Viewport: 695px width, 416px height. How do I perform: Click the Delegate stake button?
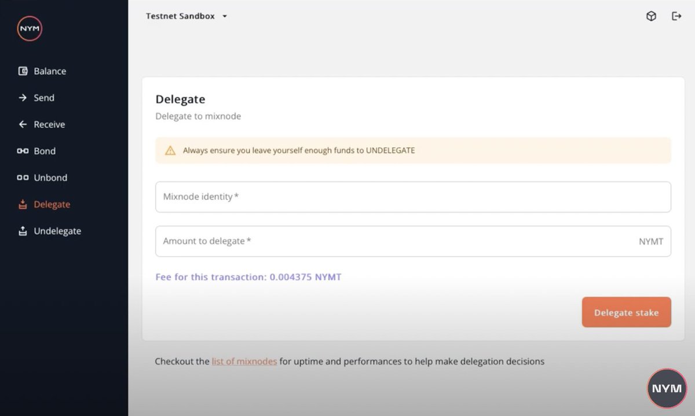[x=627, y=312]
